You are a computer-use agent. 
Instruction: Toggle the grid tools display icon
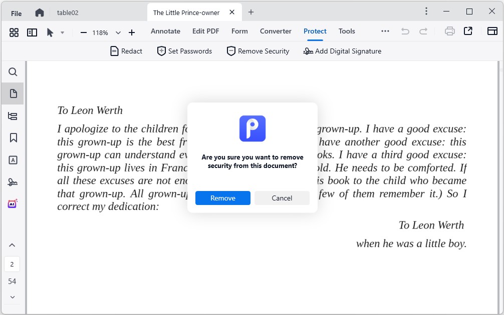click(14, 32)
